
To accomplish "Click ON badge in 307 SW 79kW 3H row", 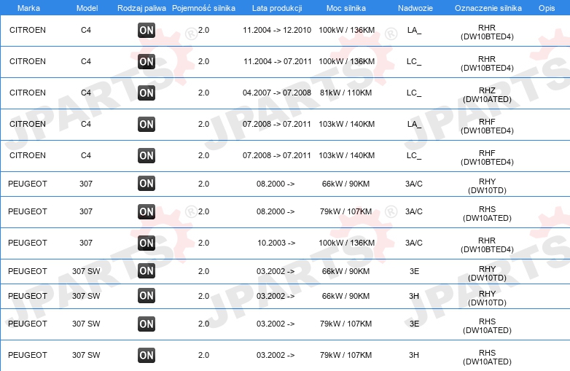I will coord(147,355).
